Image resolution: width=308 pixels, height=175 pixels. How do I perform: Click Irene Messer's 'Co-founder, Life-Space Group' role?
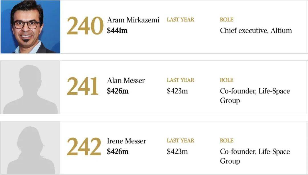pos(255,156)
